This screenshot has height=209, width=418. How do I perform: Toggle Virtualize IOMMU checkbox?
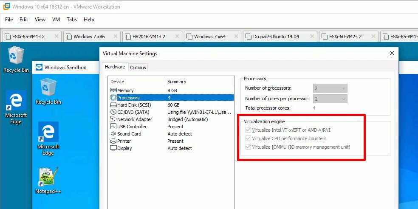[x=248, y=147]
